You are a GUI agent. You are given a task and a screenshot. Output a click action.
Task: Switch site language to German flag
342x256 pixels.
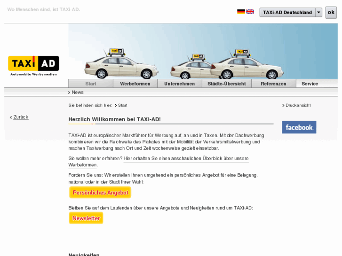tap(241, 12)
